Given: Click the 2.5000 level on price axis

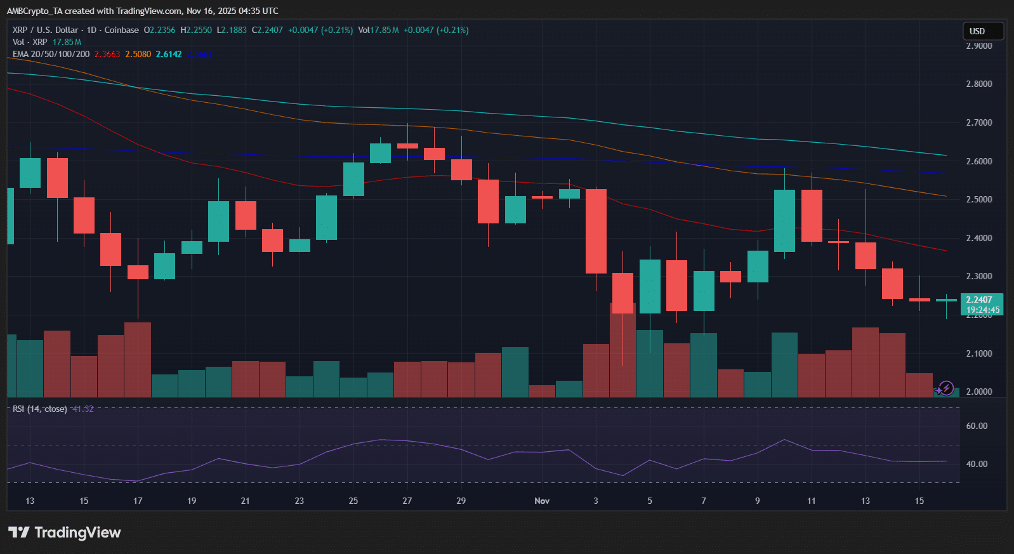Looking at the screenshot, I should coord(978,199).
